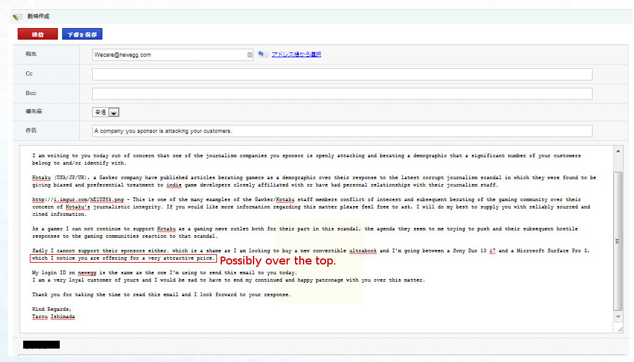634x362 pixels.
Task: Click the i.imgur.com URL in the message body
Action: coord(78,200)
